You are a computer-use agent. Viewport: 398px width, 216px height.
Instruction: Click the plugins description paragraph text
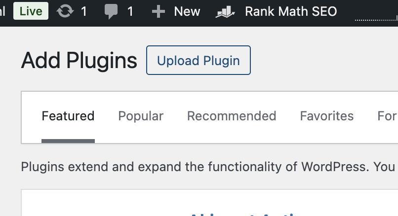(x=207, y=167)
